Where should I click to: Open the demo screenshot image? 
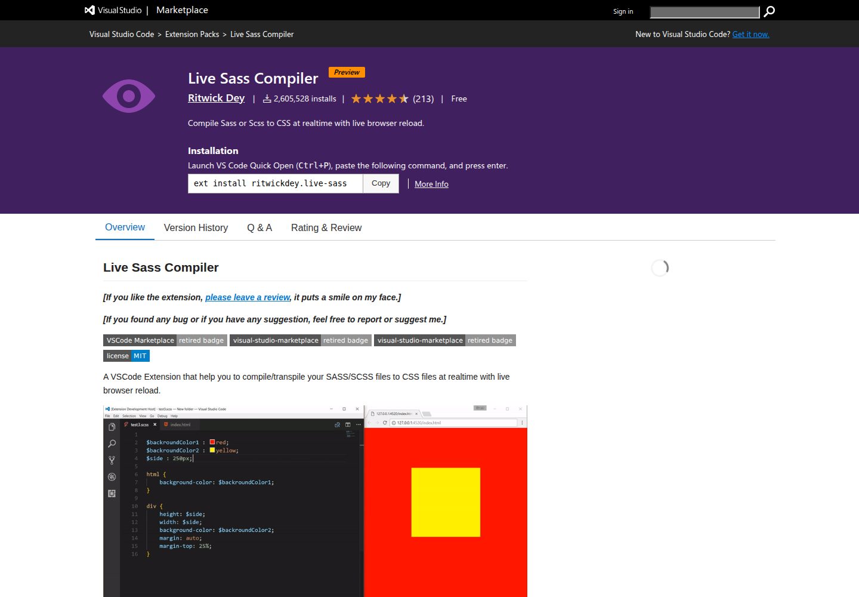[315, 501]
